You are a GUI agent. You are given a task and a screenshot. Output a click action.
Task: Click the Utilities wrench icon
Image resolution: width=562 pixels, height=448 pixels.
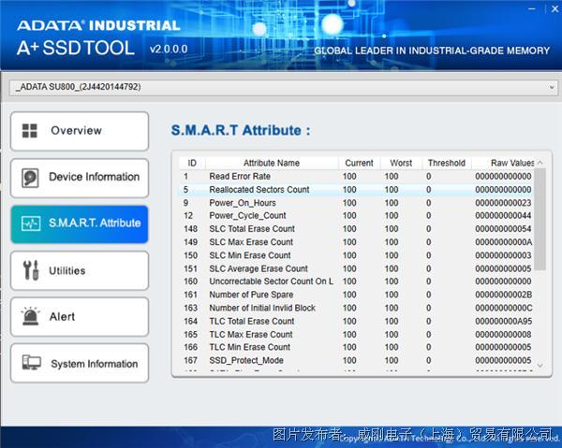point(30,271)
